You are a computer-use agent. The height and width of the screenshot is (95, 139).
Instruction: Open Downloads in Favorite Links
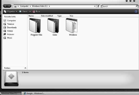click(x=12, y=27)
